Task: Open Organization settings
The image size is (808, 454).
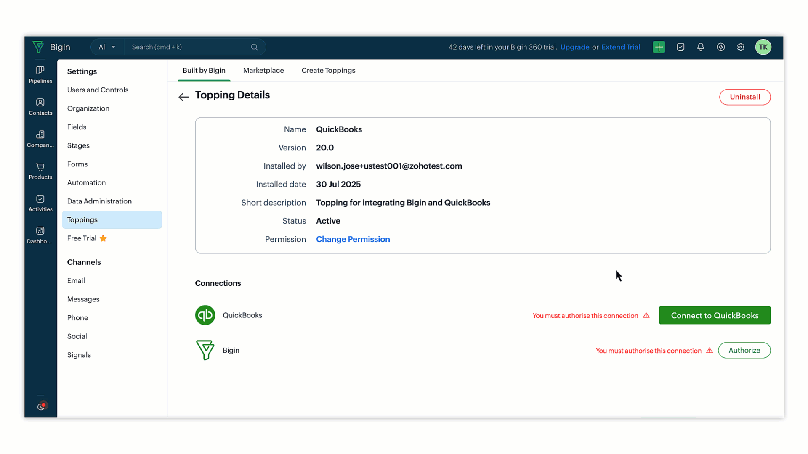Action: 88,108
